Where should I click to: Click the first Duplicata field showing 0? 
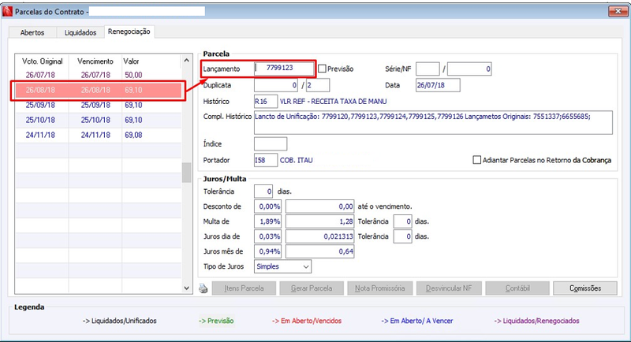(276, 85)
